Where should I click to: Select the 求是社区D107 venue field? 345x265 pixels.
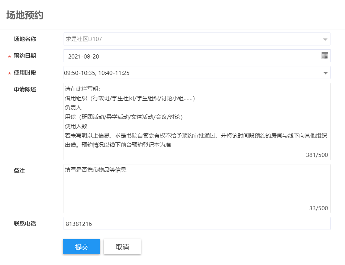(186, 39)
